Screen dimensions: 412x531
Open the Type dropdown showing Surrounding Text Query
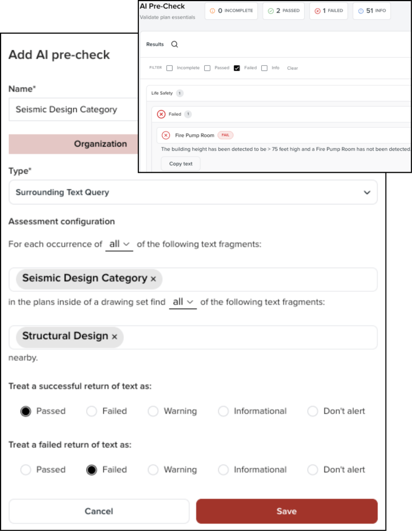coord(193,192)
